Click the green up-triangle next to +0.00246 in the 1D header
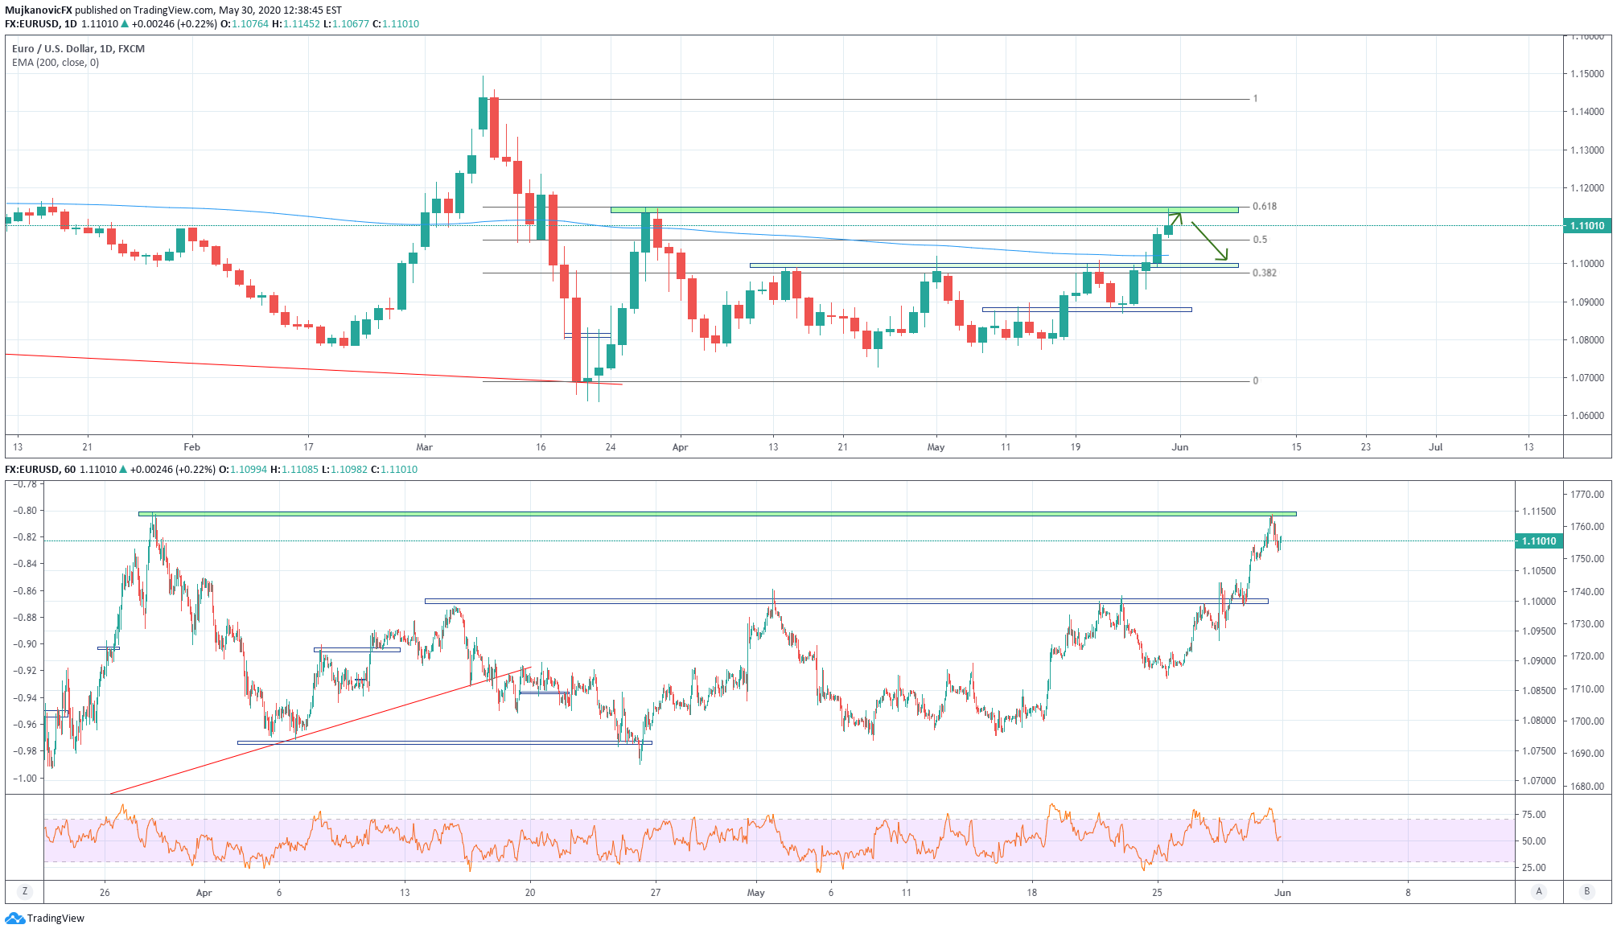Image resolution: width=1617 pixels, height=933 pixels. (x=125, y=24)
